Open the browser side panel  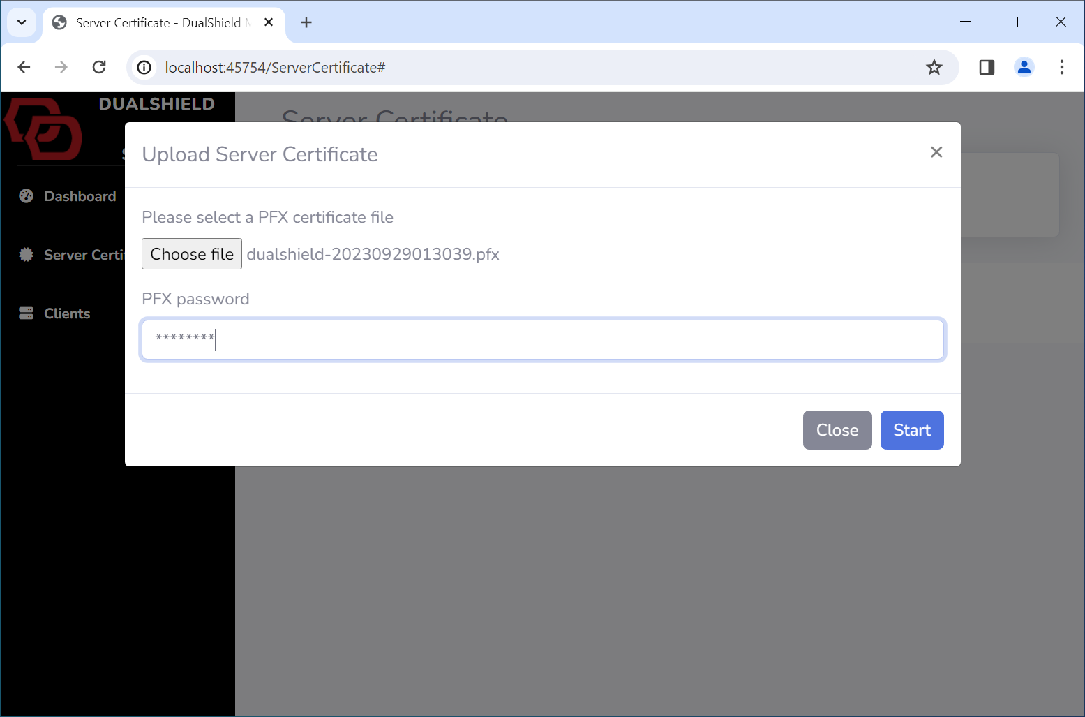point(987,67)
